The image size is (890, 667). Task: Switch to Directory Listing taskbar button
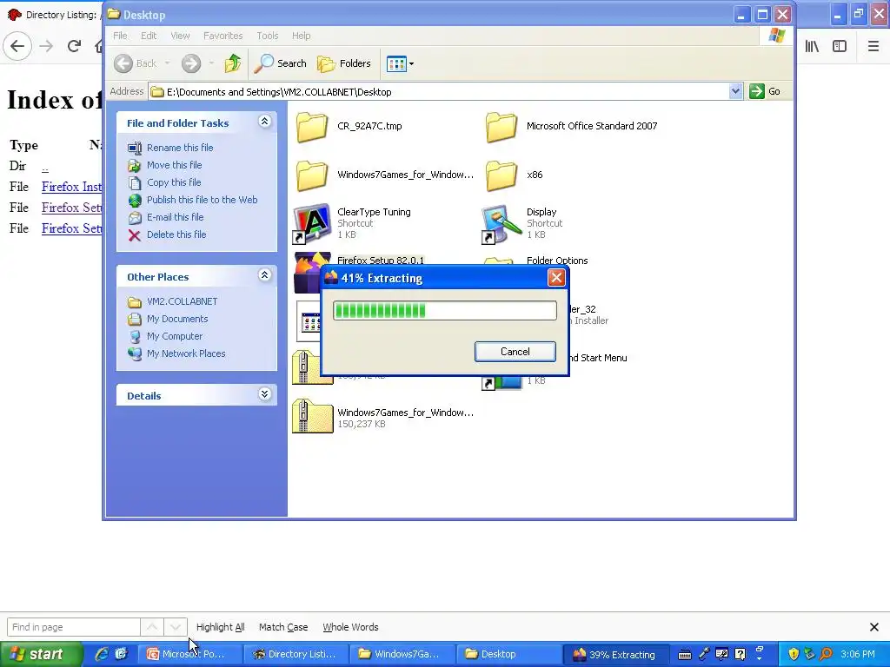click(x=295, y=654)
